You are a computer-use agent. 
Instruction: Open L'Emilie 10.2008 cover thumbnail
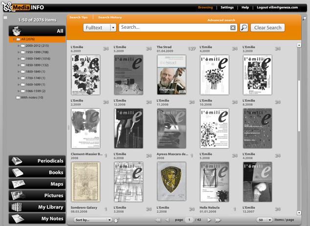[x=215, y=129]
